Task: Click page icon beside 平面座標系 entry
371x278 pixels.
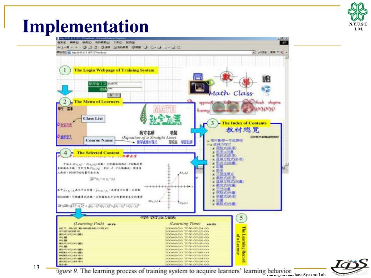Action: [x=213, y=174]
